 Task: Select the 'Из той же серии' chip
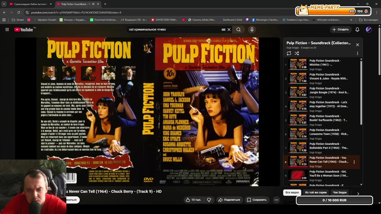316,192
